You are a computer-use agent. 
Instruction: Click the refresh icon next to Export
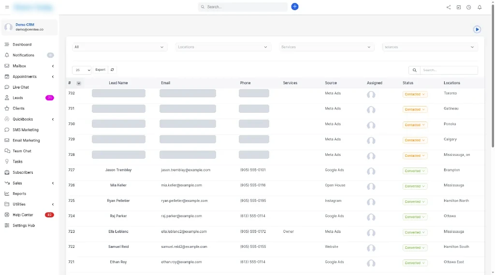112,70
